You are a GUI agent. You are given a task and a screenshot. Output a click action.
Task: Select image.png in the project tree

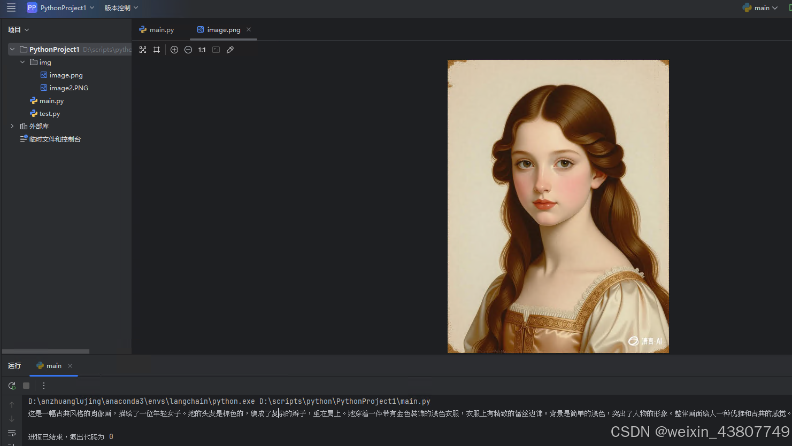coord(66,75)
